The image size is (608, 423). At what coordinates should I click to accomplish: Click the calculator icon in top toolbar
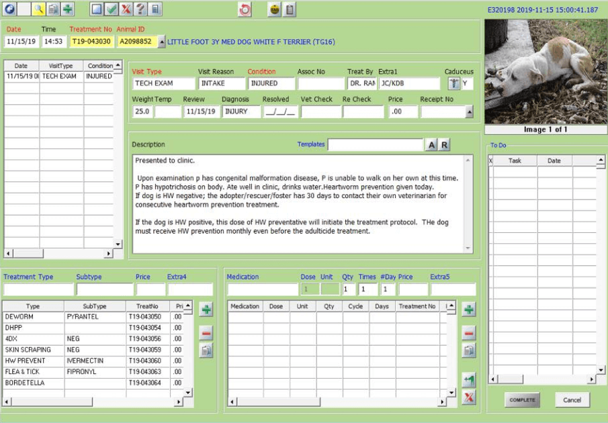155,9
